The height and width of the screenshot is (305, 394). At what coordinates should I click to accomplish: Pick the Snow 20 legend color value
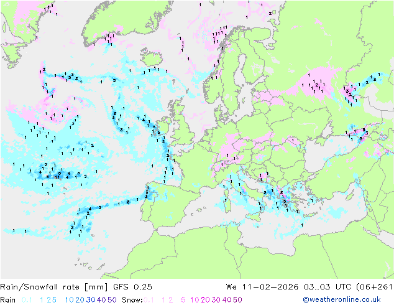(205, 300)
